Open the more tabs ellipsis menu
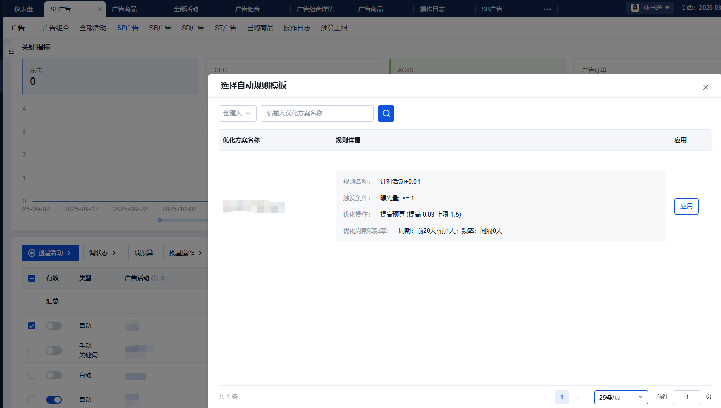721x408 pixels. coord(547,9)
